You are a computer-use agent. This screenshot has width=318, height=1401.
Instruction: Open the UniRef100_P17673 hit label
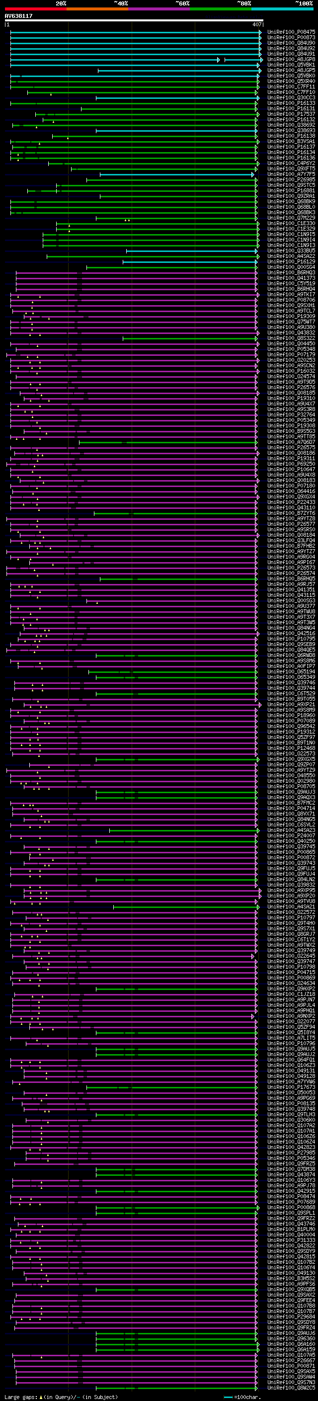tap(291, 1087)
